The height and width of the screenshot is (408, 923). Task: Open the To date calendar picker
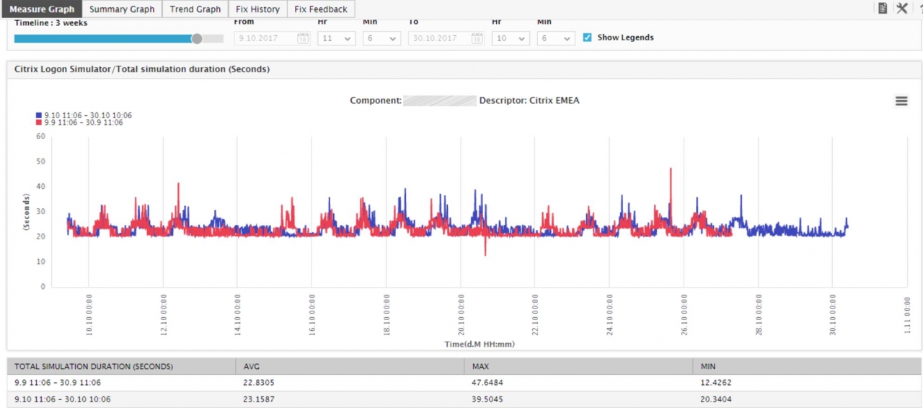pos(477,38)
